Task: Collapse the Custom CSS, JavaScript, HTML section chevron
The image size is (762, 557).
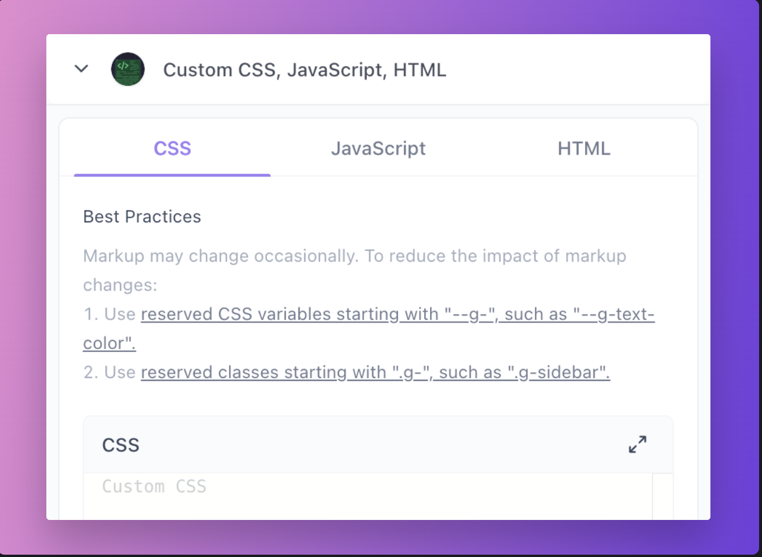Action: click(81, 69)
